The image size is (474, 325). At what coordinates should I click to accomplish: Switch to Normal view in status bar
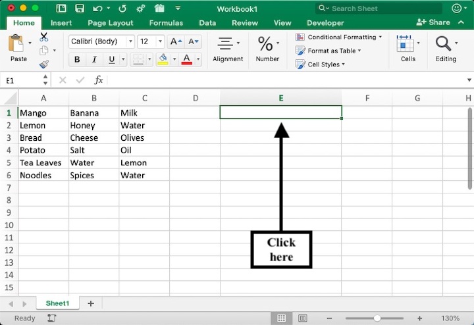(x=282, y=318)
